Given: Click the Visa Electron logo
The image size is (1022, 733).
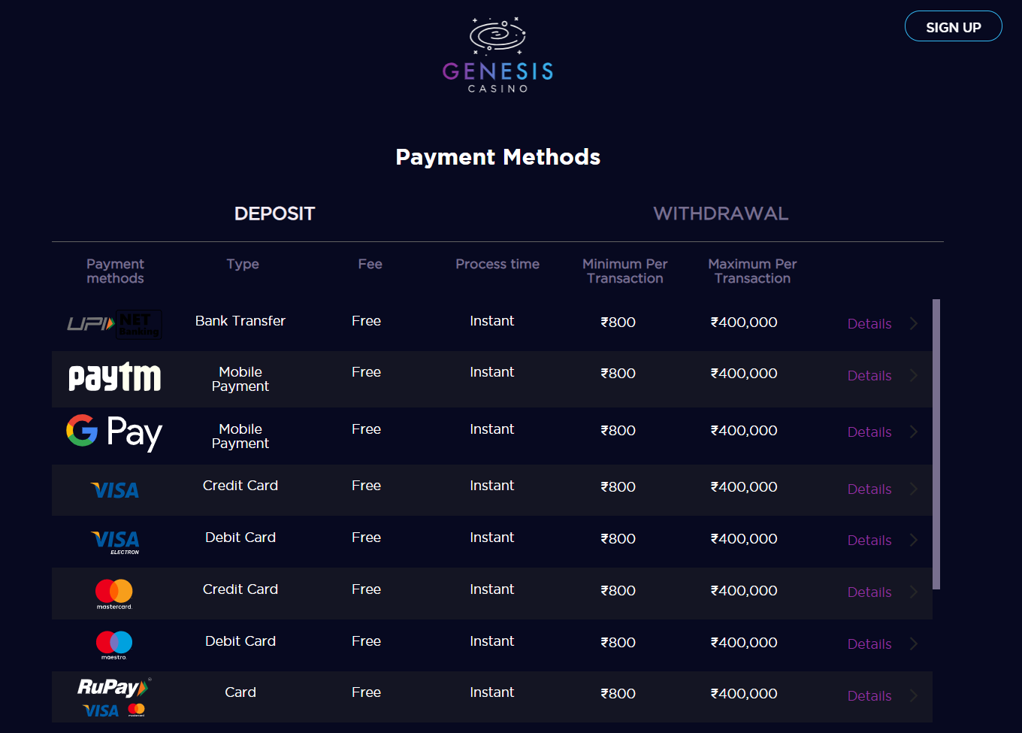Looking at the screenshot, I should 115,541.
